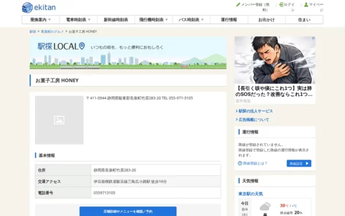Click the login door icon

tap(281, 5)
